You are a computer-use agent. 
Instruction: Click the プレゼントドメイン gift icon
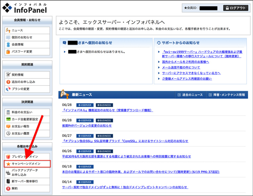[8, 156]
